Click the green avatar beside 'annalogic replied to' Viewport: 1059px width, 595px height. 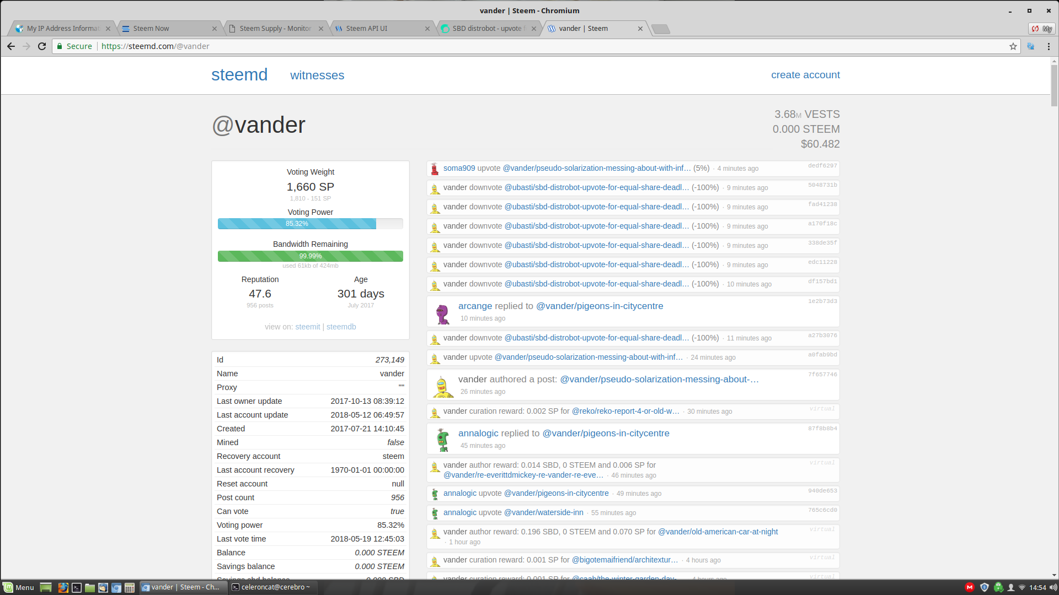point(443,440)
